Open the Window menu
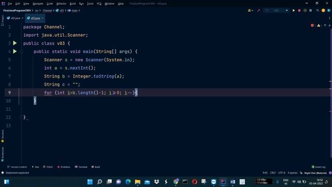 109,4
